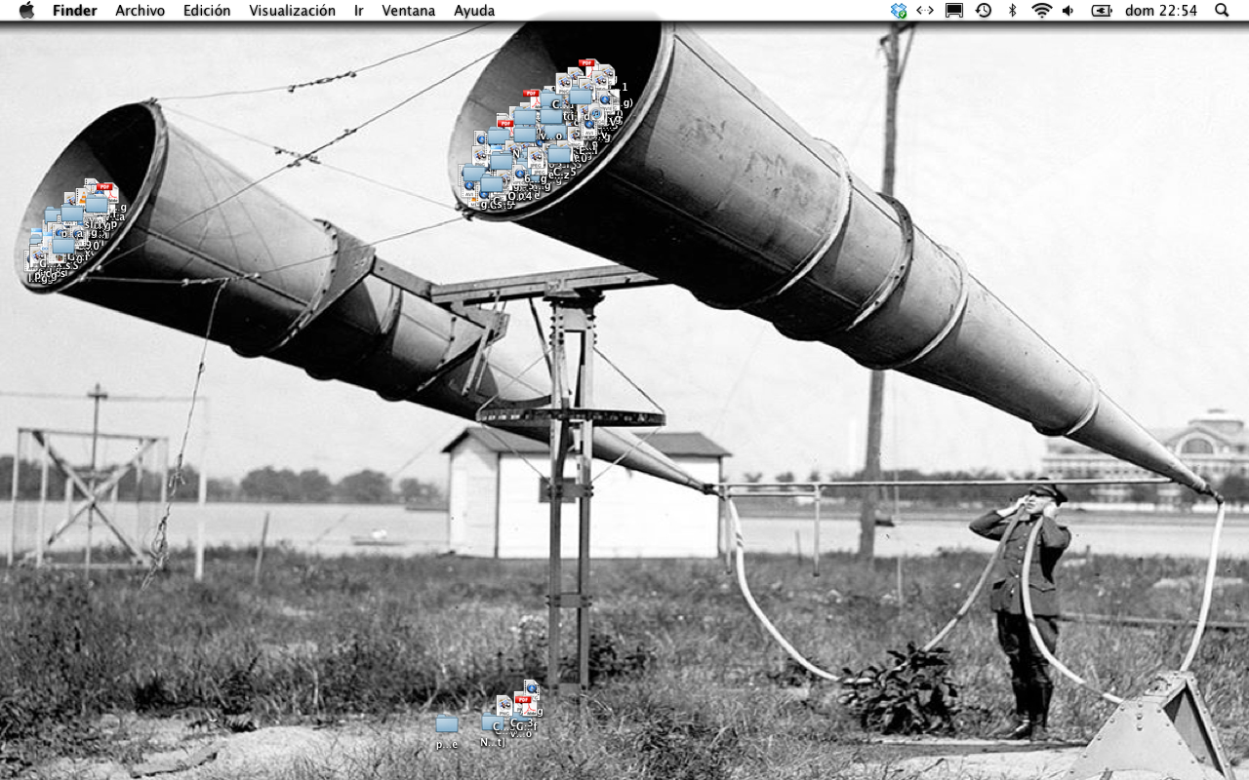This screenshot has width=1249, height=780.
Task: Click the clock showing dom 22:54
Action: click(1160, 11)
